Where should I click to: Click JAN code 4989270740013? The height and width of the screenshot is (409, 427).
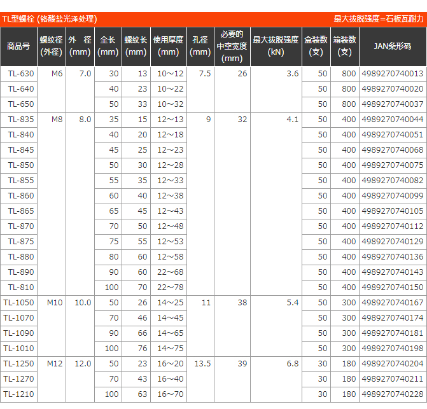click(392, 74)
